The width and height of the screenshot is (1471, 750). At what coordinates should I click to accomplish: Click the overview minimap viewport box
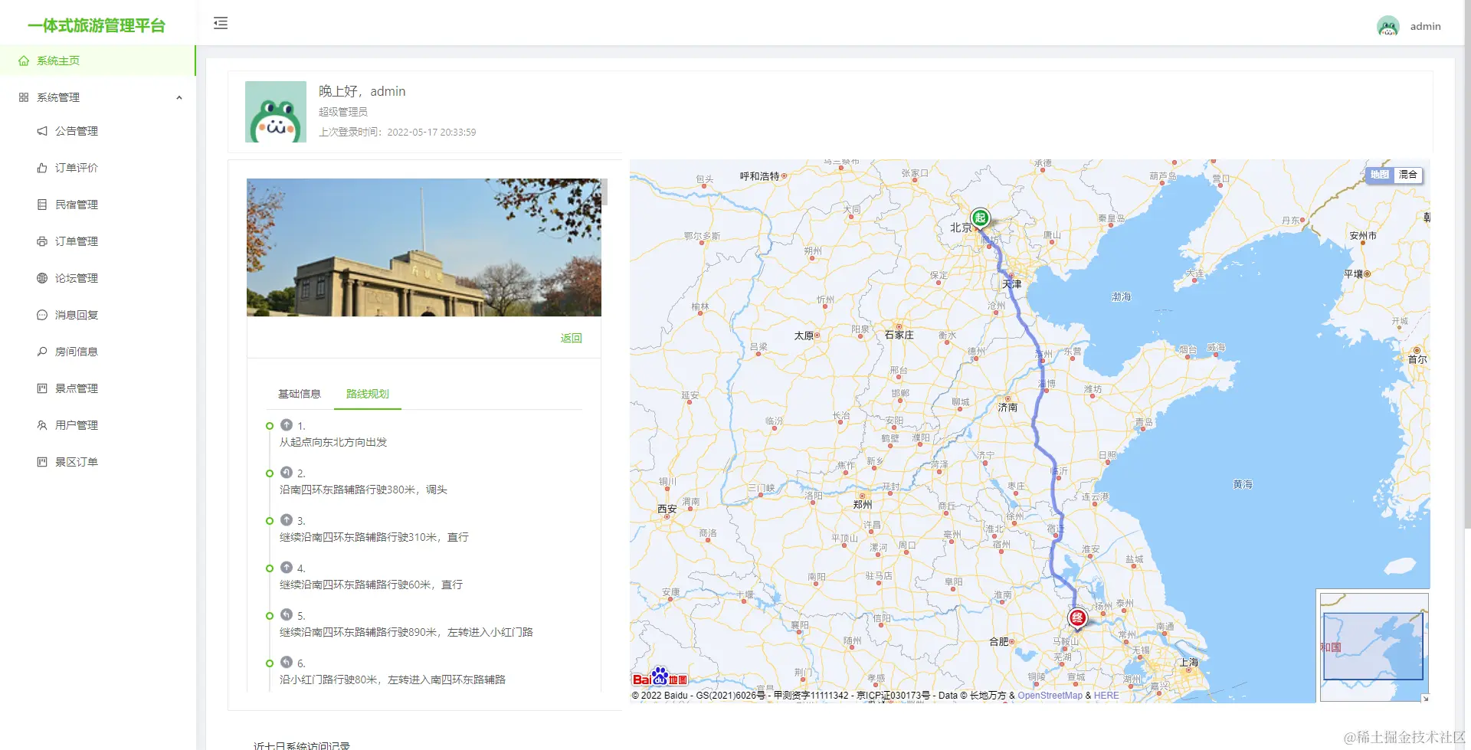click(x=1373, y=646)
